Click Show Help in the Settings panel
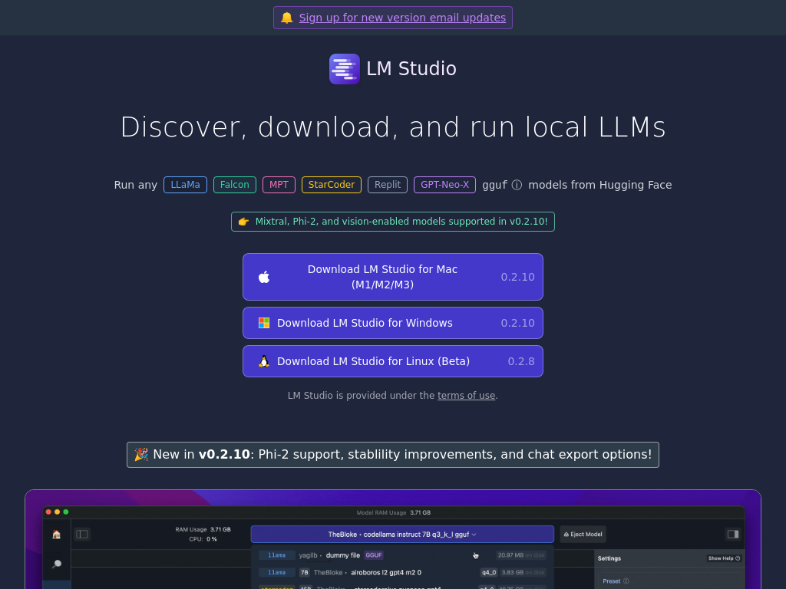Image resolution: width=786 pixels, height=589 pixels. pyautogui.click(x=724, y=558)
